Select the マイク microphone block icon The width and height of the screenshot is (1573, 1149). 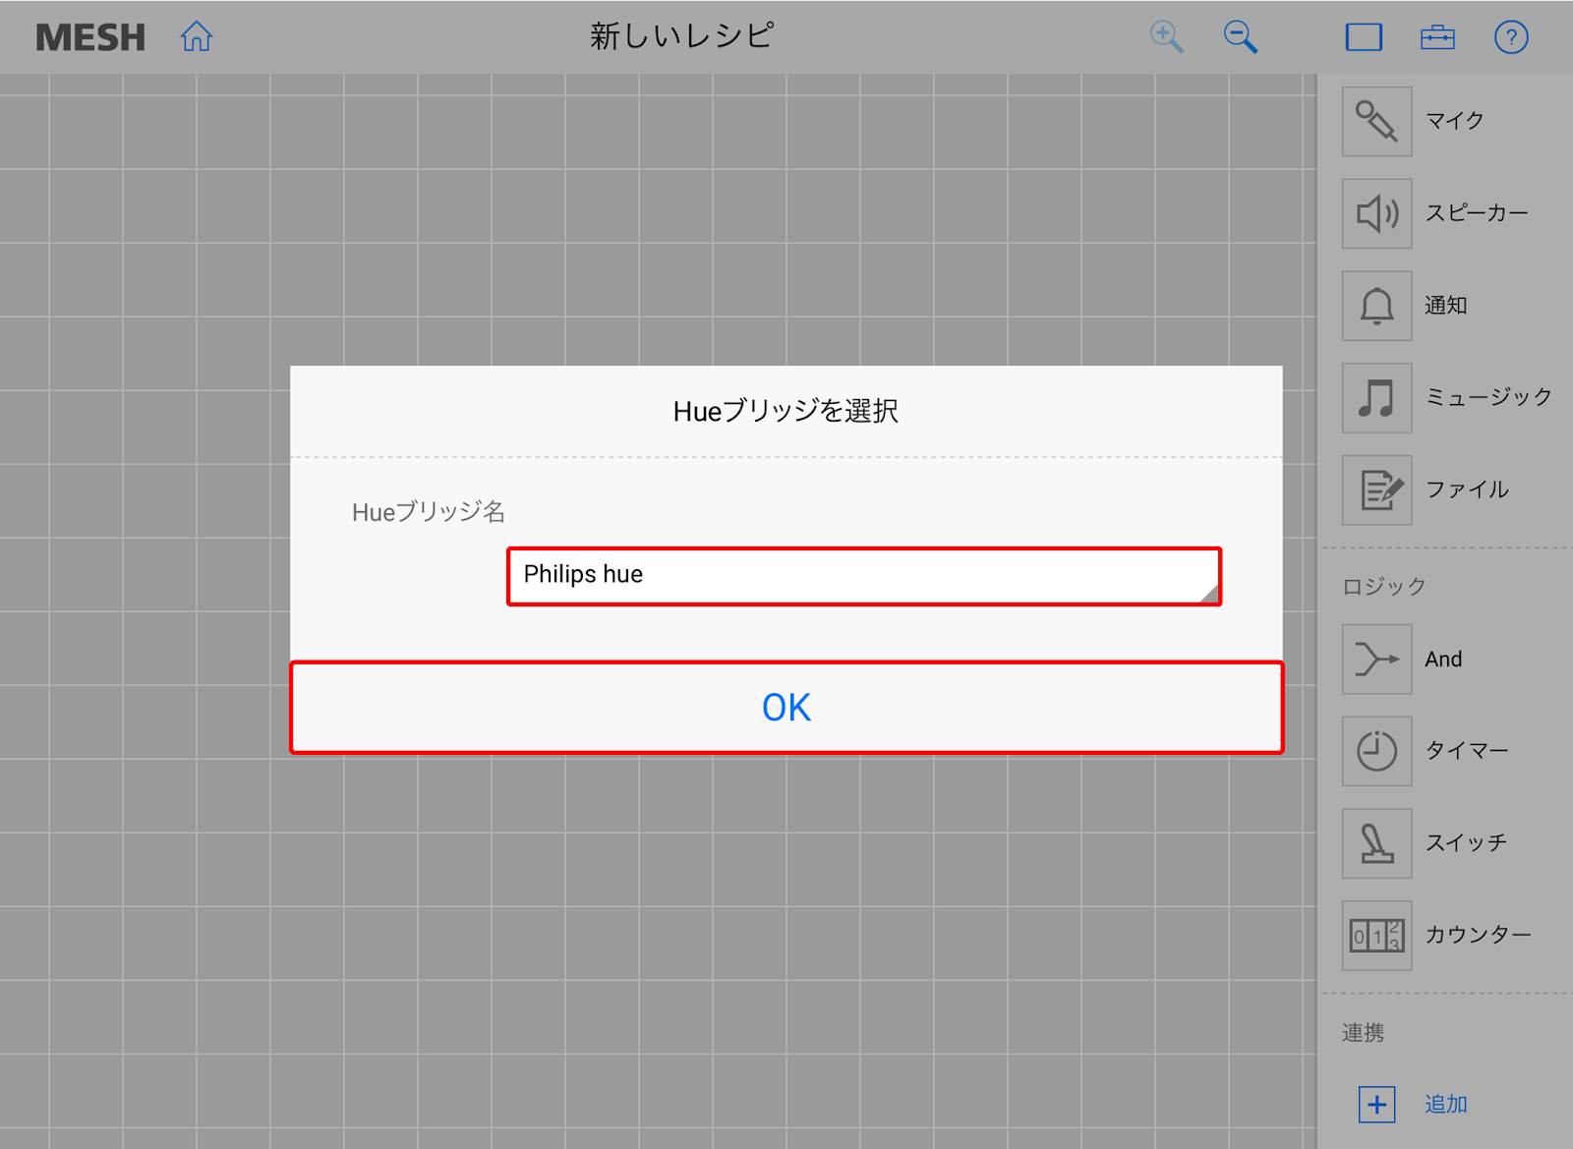[x=1376, y=121]
